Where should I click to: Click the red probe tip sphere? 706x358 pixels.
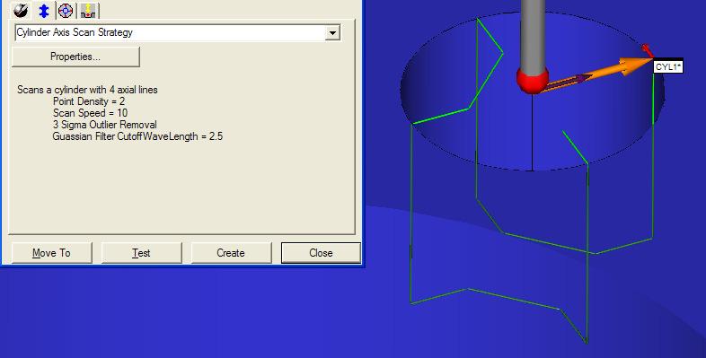coord(533,80)
